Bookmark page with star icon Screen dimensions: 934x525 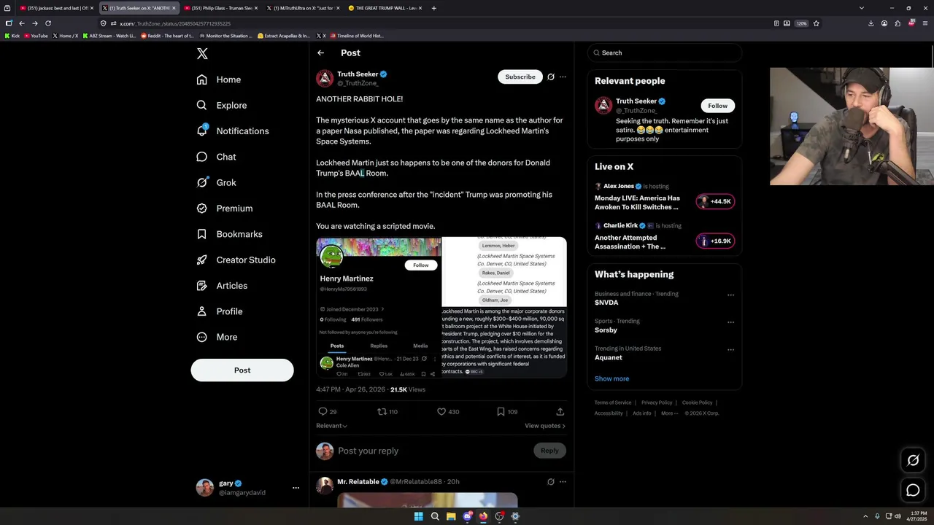(816, 23)
